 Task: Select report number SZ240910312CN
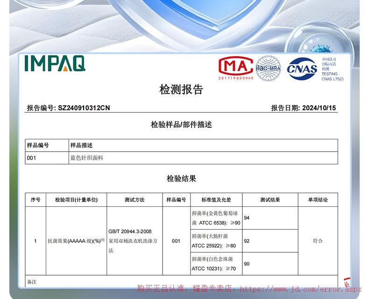pyautogui.click(x=84, y=108)
